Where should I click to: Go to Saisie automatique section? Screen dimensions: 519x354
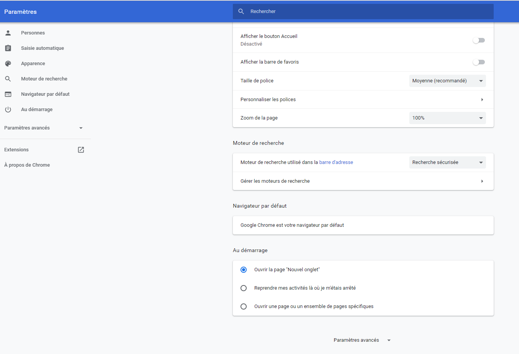click(x=43, y=48)
